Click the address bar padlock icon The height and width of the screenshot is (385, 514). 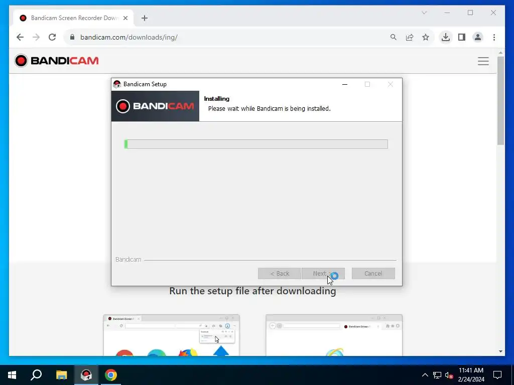(72, 37)
